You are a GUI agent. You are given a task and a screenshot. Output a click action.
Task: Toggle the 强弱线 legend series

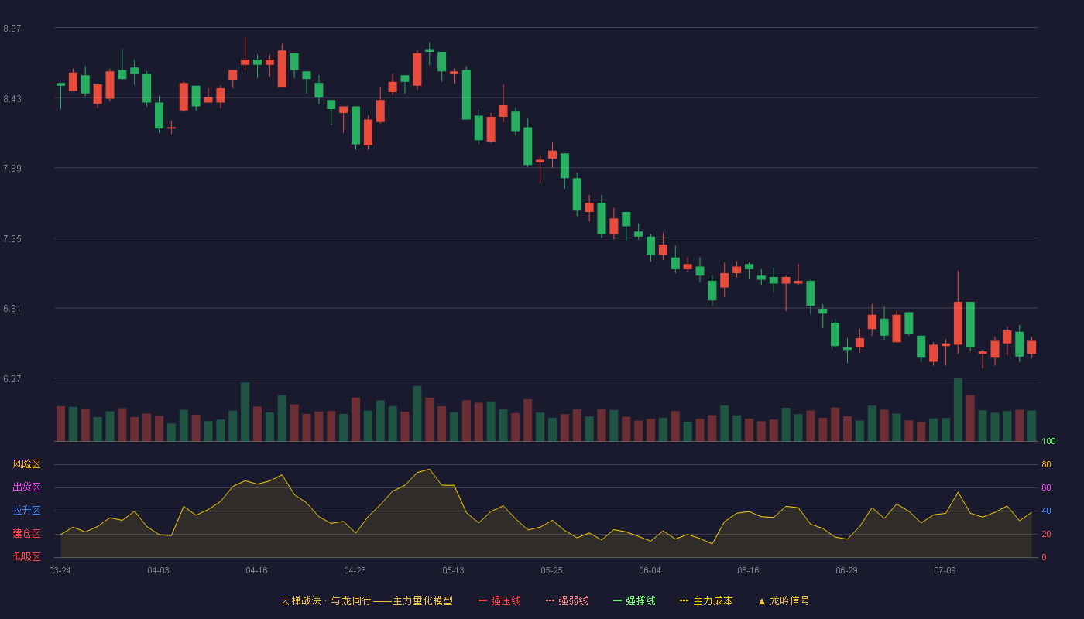tap(567, 600)
